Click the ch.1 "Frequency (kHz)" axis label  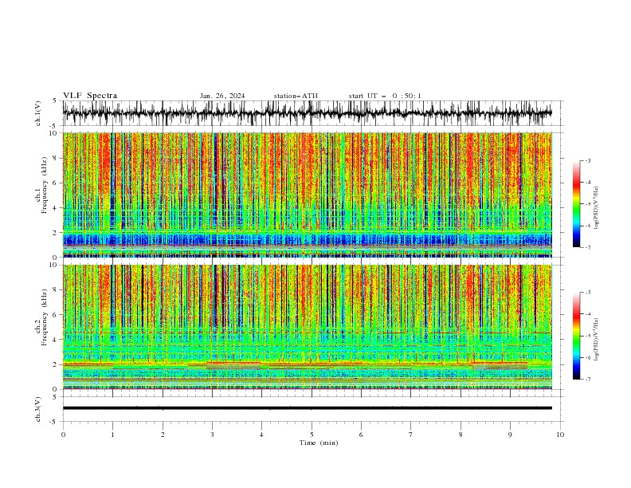pyautogui.click(x=45, y=186)
